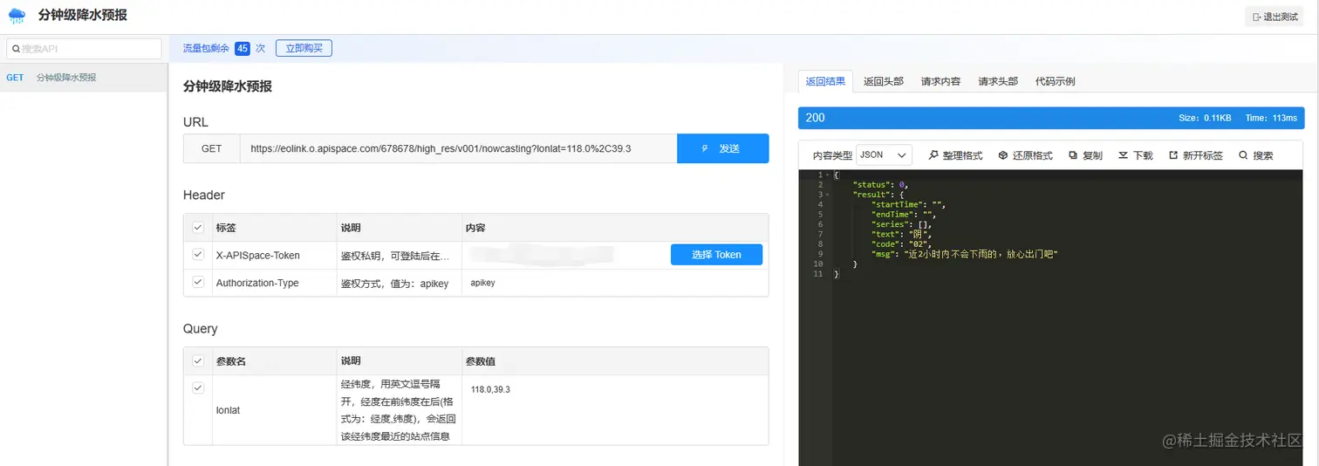Download the response via 下载
Screen dimensions: 1319x466
pyautogui.click(x=1135, y=155)
